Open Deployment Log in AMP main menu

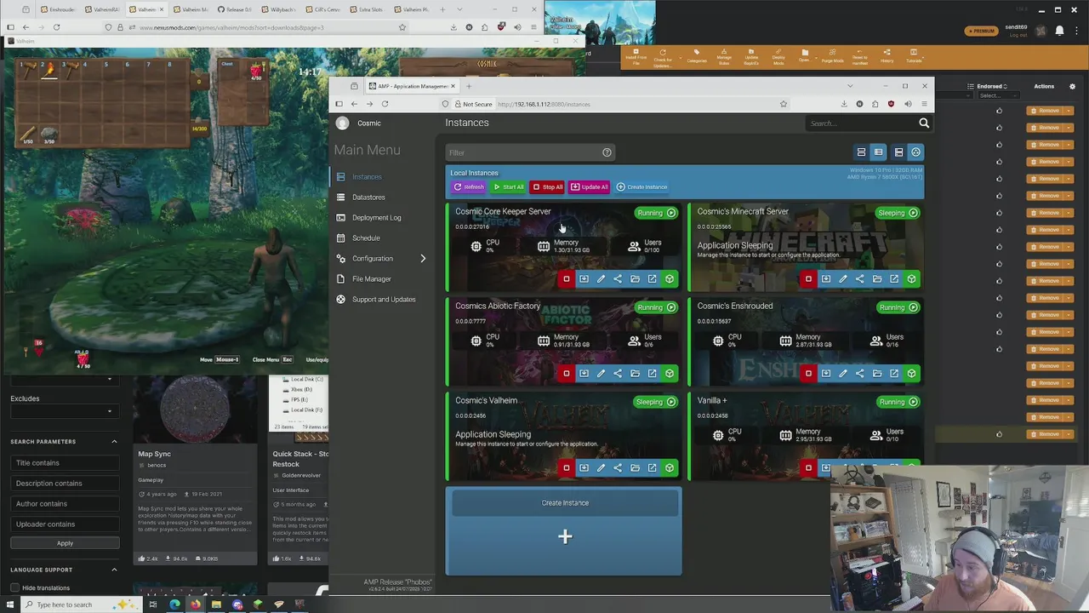point(376,218)
